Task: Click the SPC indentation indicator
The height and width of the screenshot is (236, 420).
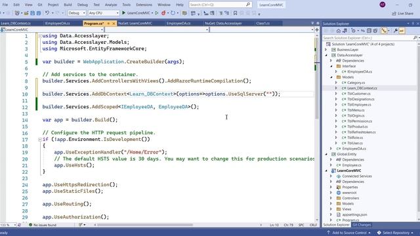Action: coord(301,225)
